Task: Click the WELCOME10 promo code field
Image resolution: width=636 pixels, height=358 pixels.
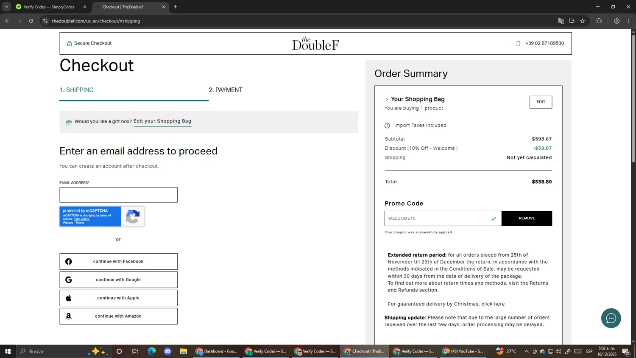Action: 443,218
